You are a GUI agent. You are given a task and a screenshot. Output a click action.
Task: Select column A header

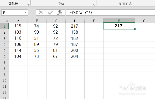[x=18, y=21]
